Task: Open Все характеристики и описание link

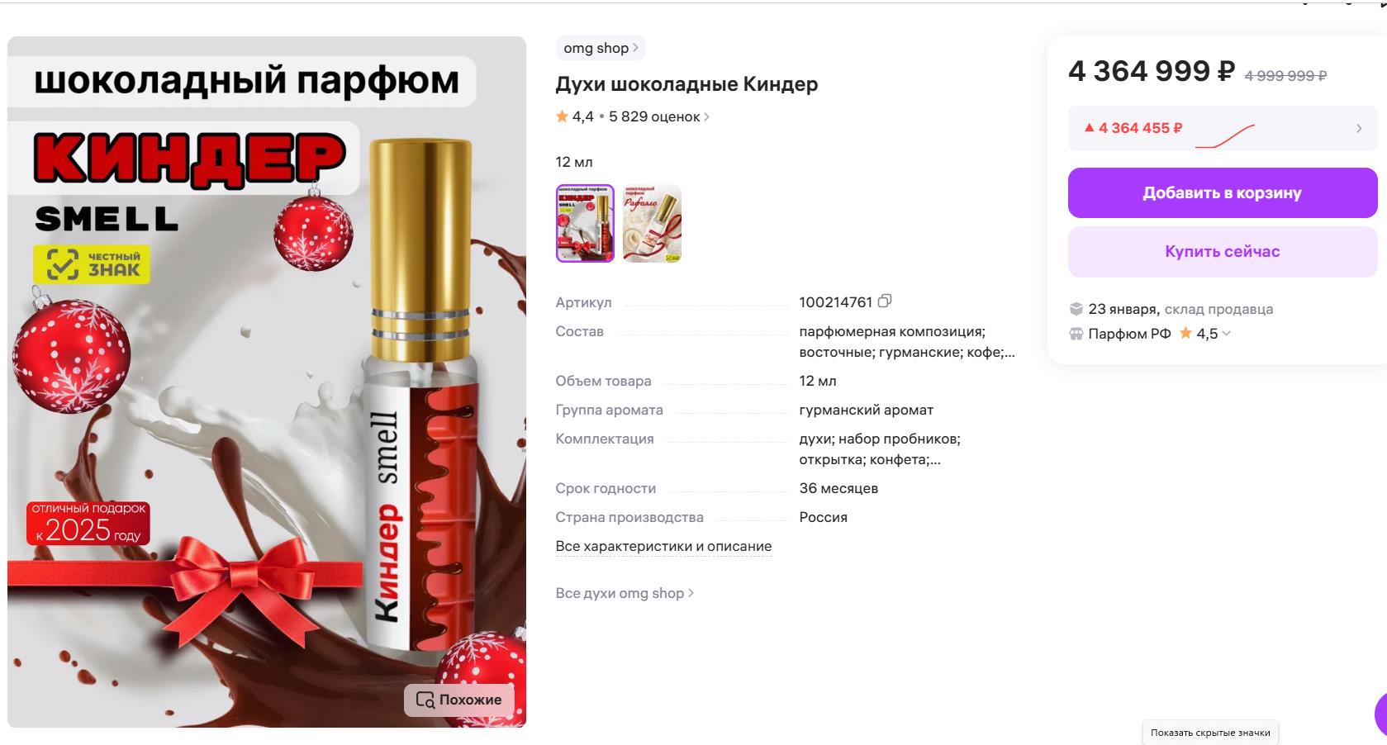Action: click(663, 546)
